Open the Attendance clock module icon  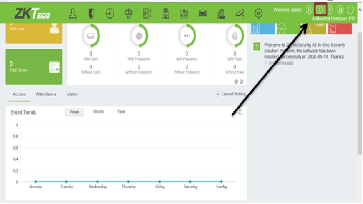pyautogui.click(x=109, y=14)
